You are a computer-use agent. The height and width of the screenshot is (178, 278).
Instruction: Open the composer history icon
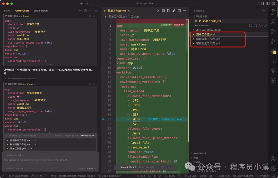click(x=85, y=11)
